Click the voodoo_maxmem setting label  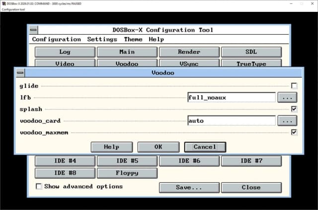coord(44,133)
